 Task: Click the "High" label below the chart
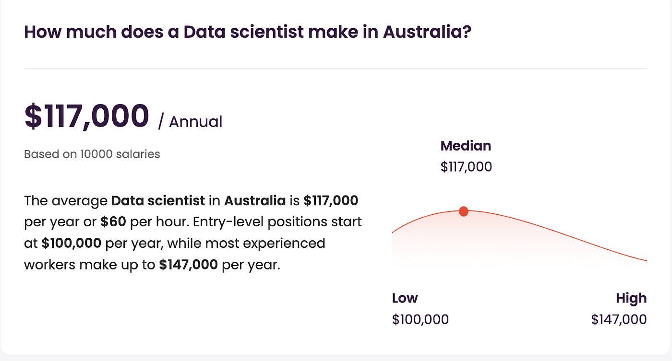(x=631, y=298)
